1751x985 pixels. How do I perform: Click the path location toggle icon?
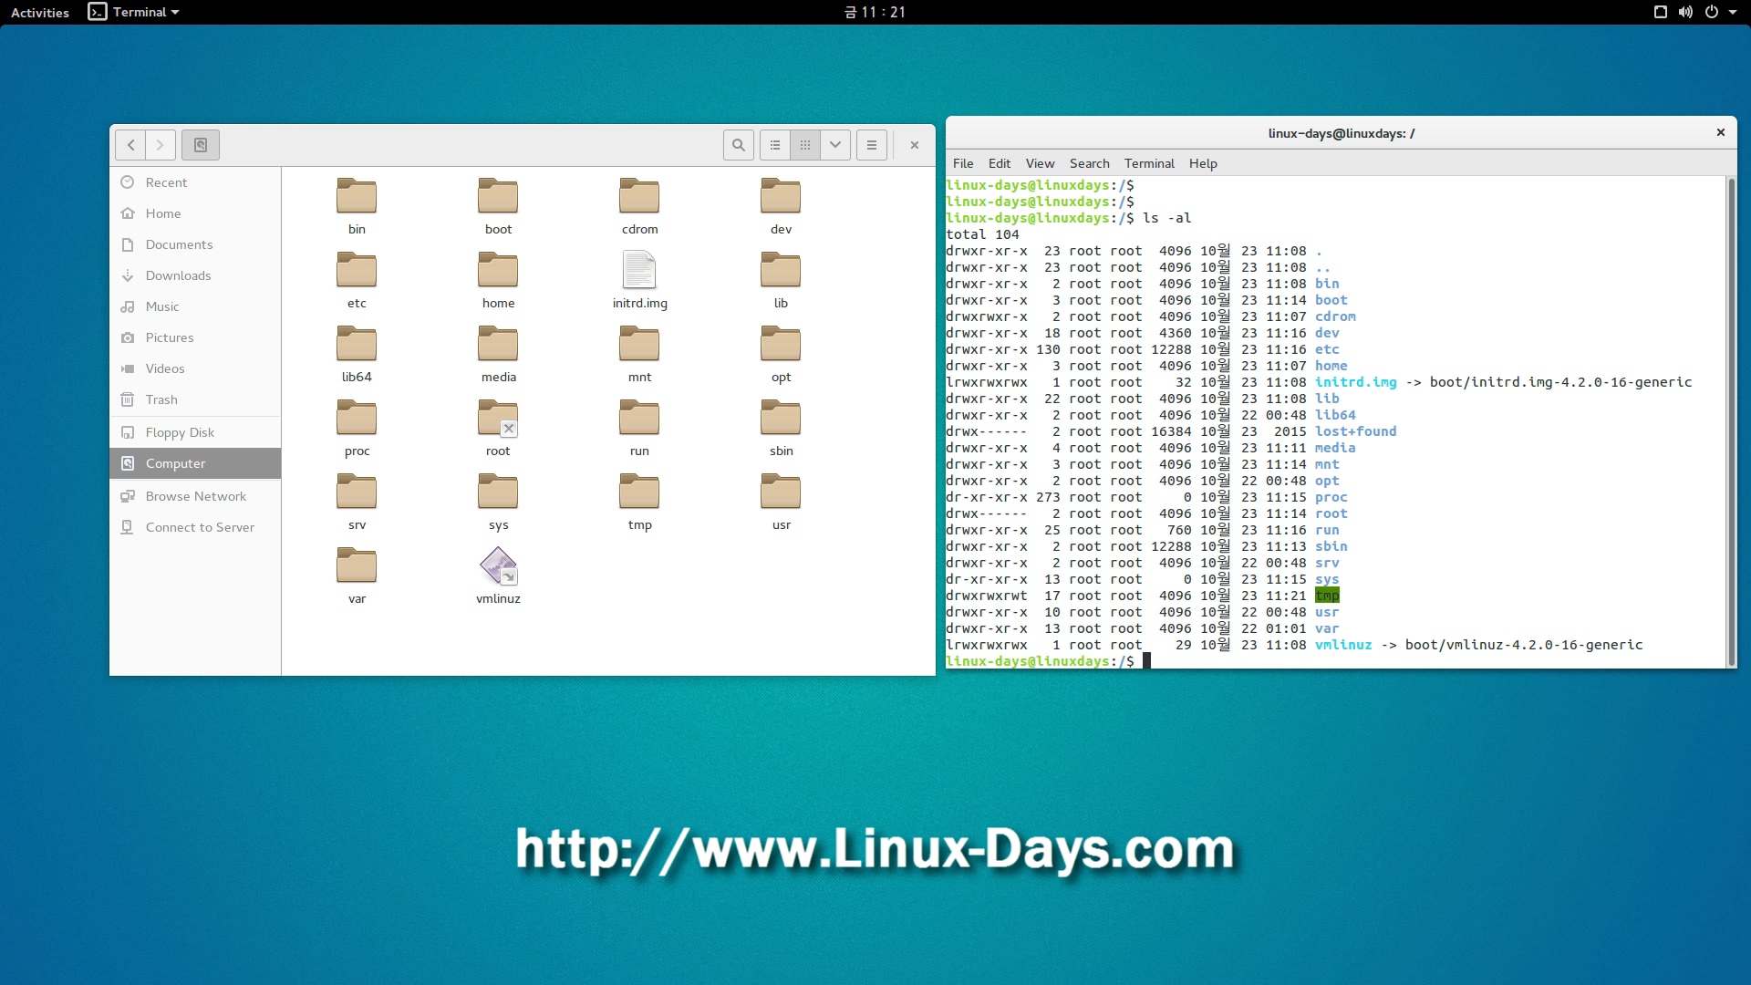[x=201, y=145]
